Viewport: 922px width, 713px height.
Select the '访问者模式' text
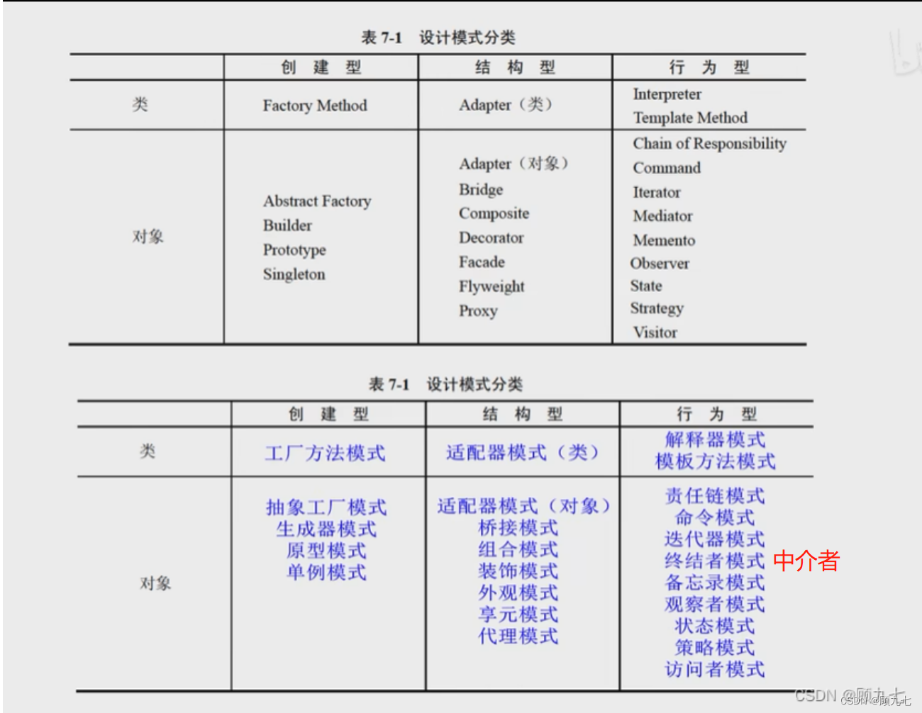716,669
